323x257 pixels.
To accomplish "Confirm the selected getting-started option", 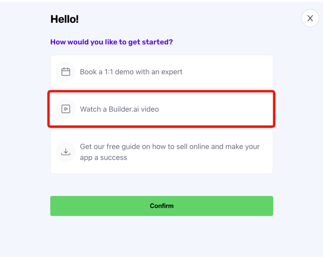I will pyautogui.click(x=162, y=206).
